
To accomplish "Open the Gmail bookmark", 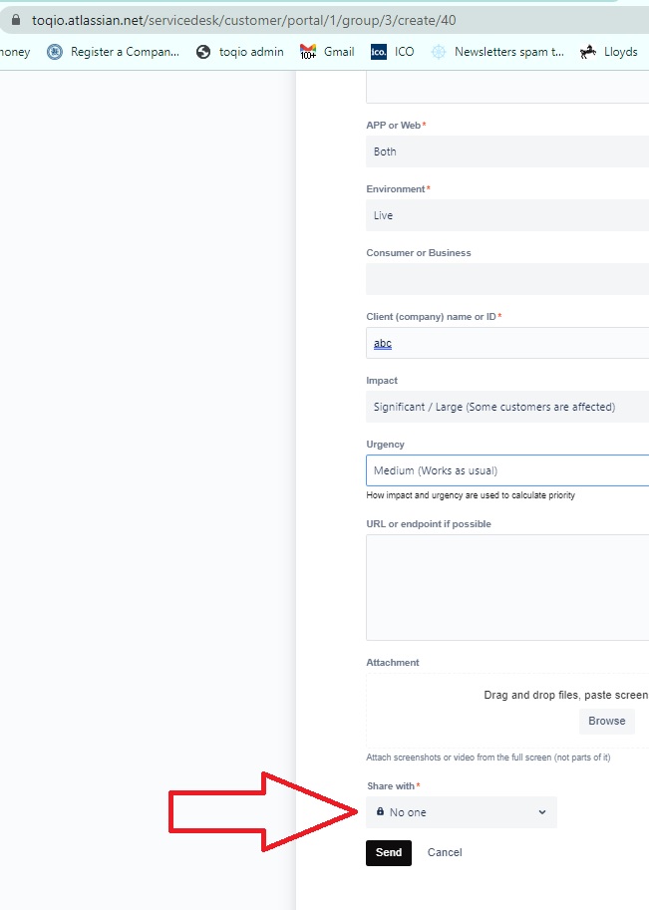I will pyautogui.click(x=327, y=52).
